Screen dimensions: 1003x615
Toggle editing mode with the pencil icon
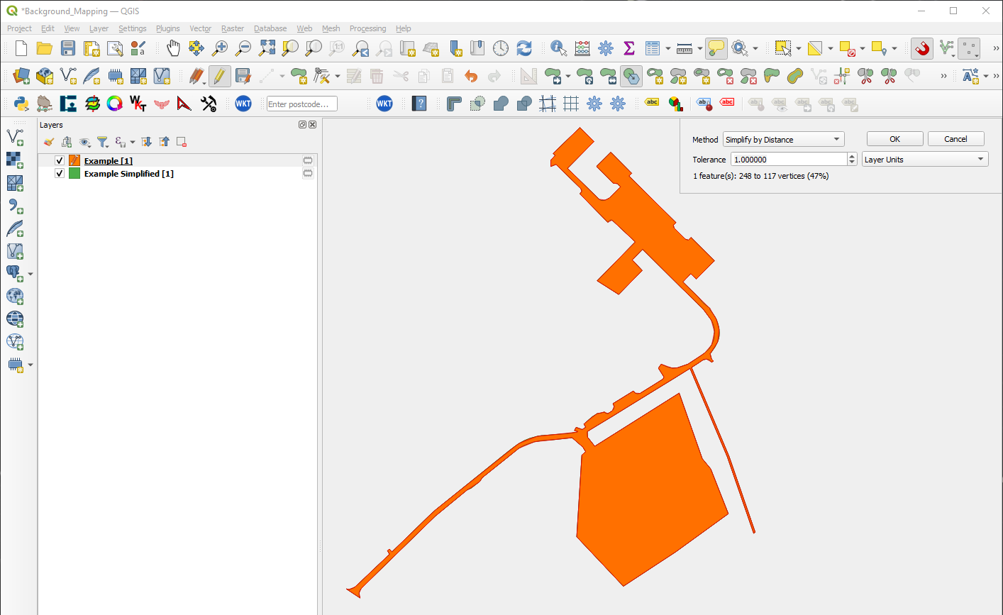(220, 76)
